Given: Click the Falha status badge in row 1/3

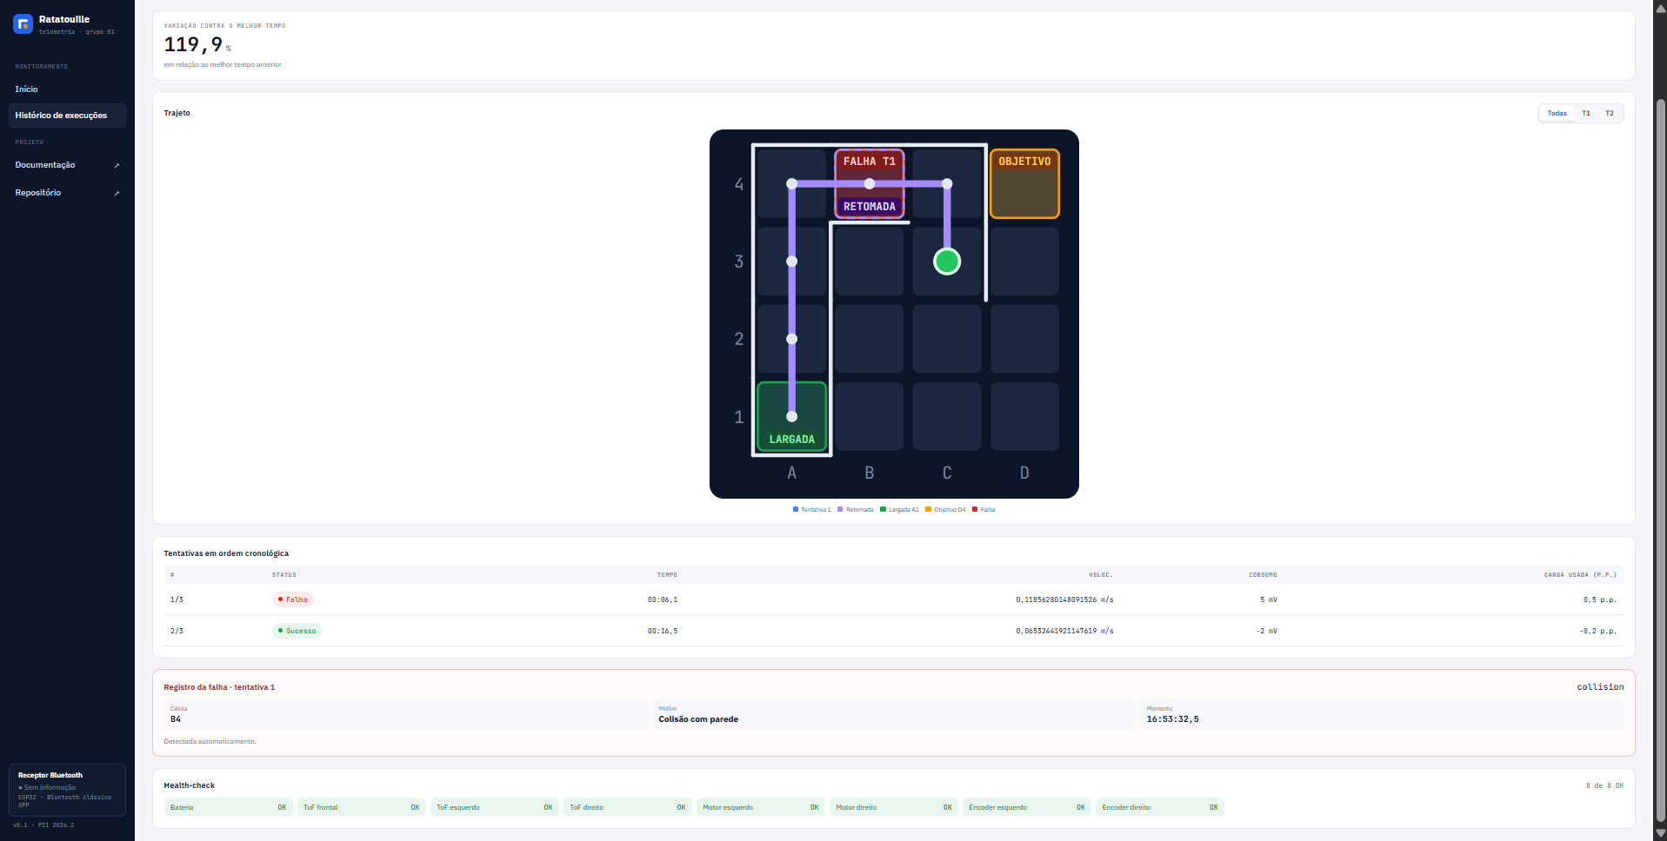Looking at the screenshot, I should 292,599.
